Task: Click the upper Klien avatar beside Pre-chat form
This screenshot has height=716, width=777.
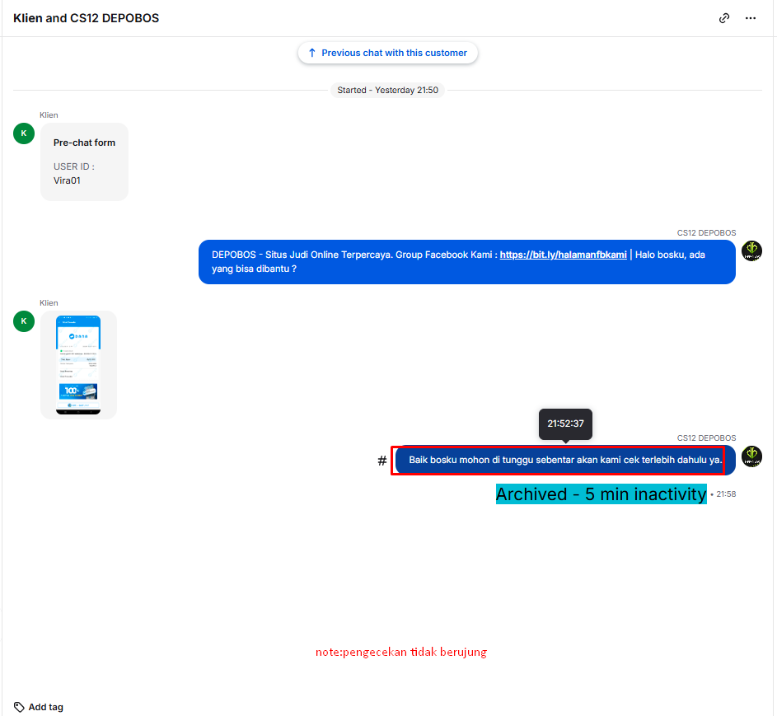Action: (x=24, y=133)
